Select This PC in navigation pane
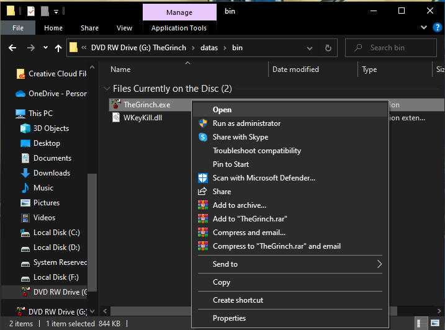 [34, 114]
